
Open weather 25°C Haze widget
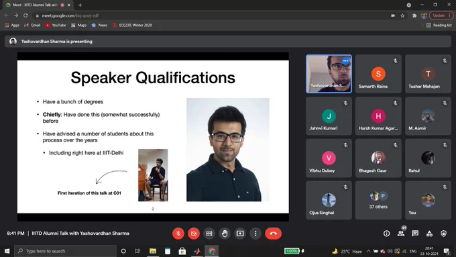tap(347, 251)
